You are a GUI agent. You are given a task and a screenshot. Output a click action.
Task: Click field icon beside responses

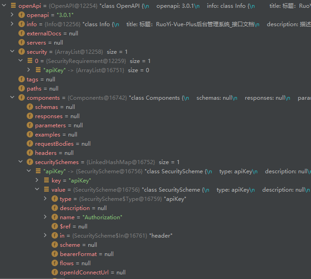click(x=30, y=116)
